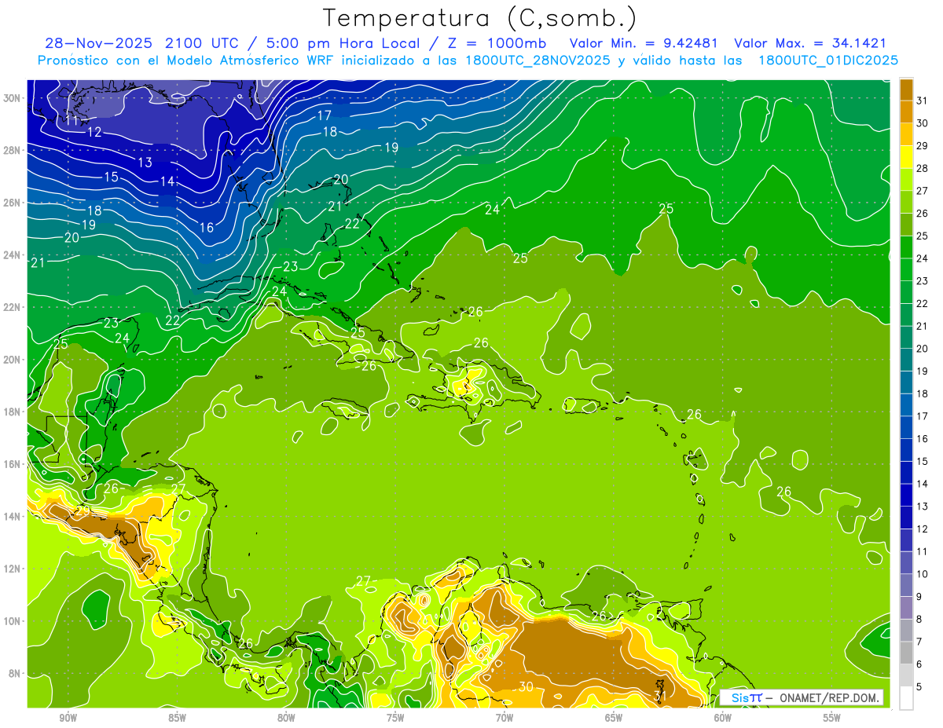Click the '28-Nov-2025' date in the header

tap(98, 43)
